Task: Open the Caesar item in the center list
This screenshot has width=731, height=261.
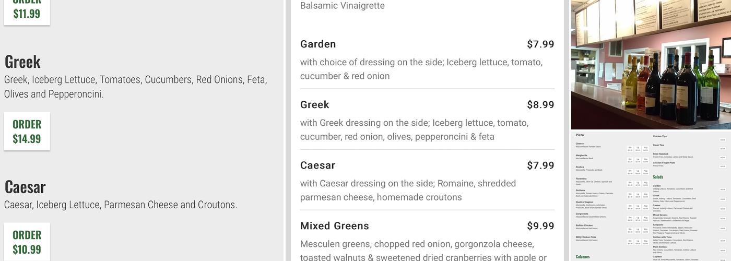Action: pos(317,165)
